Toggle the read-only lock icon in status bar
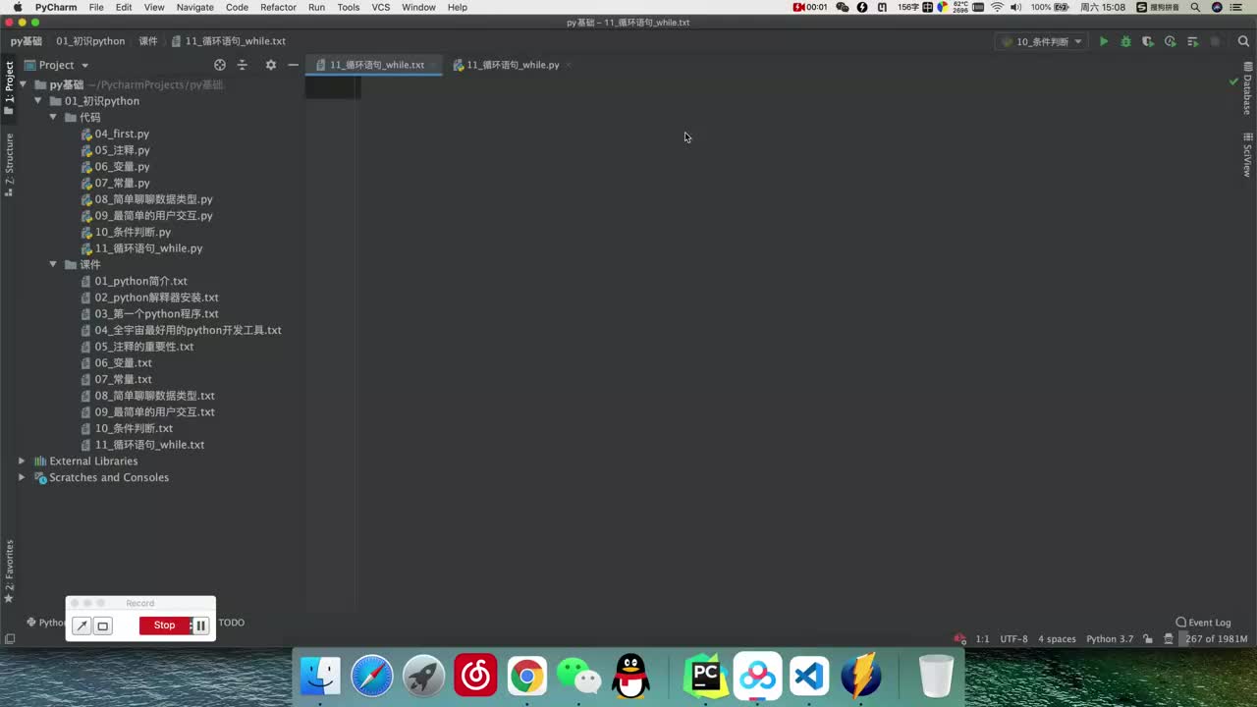This screenshot has height=707, width=1257. [x=1148, y=638]
